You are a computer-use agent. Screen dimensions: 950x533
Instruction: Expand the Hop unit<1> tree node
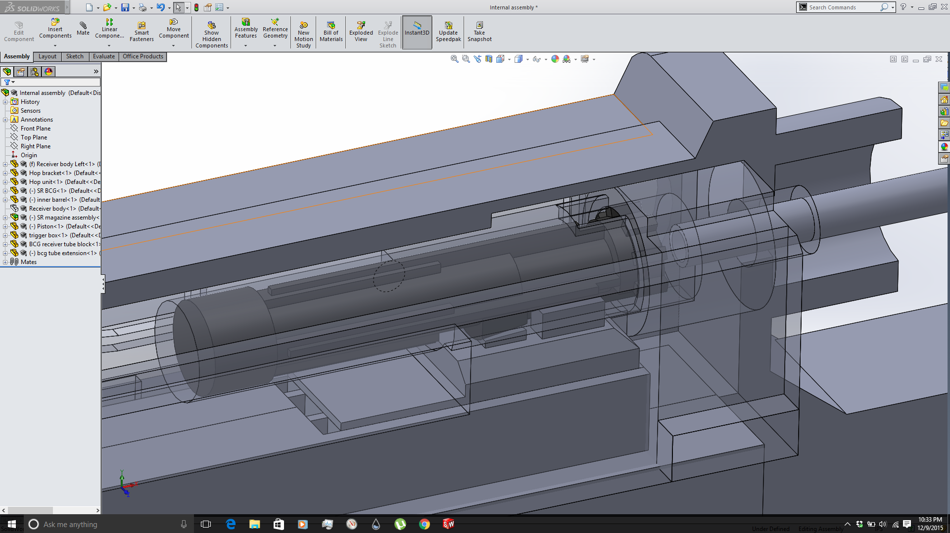click(5, 182)
